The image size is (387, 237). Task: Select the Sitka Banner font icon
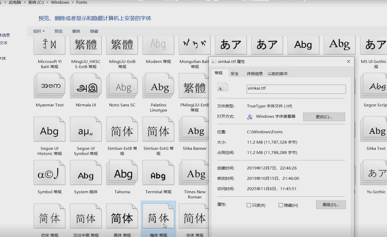194,129
